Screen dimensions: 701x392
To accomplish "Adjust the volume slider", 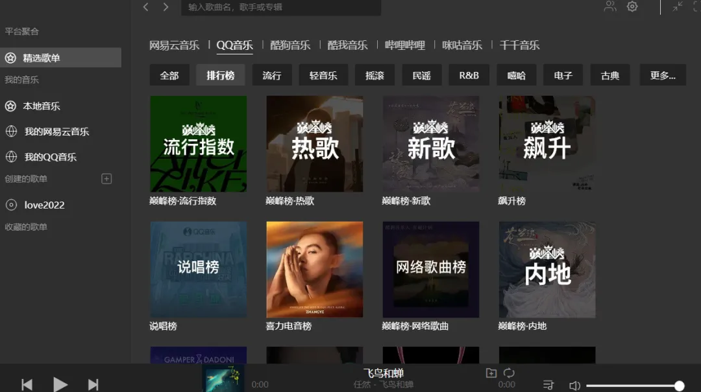I will 635,386.
